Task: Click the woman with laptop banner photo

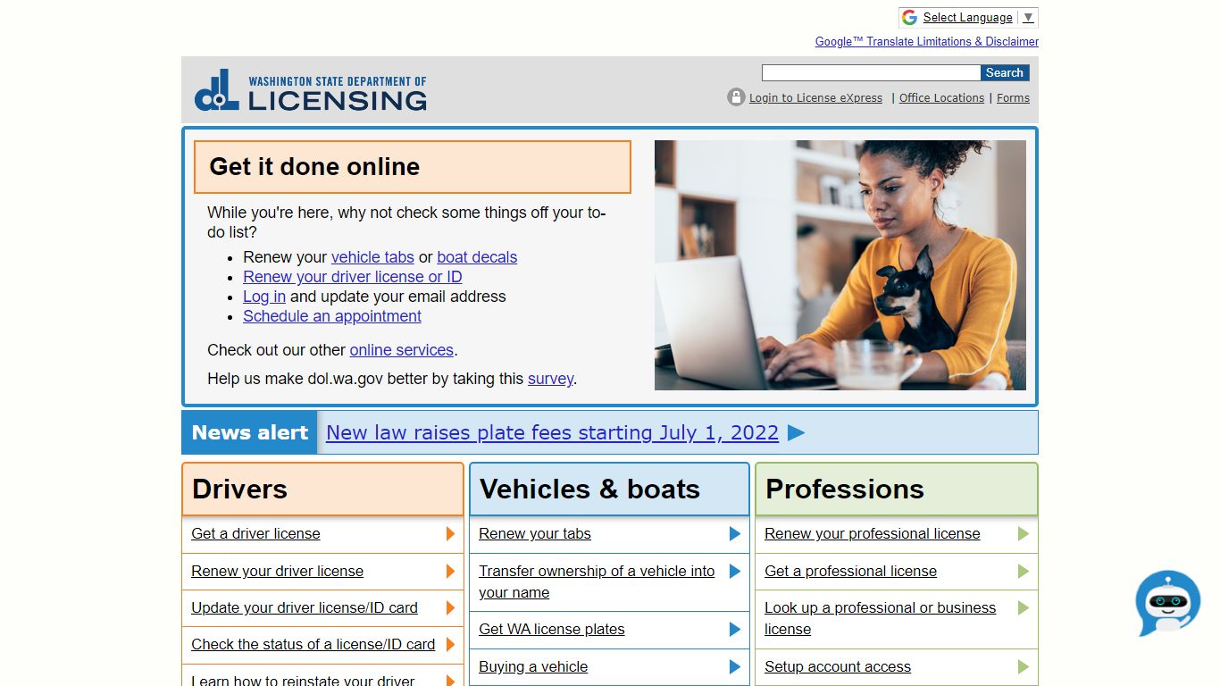Action: 840,265
